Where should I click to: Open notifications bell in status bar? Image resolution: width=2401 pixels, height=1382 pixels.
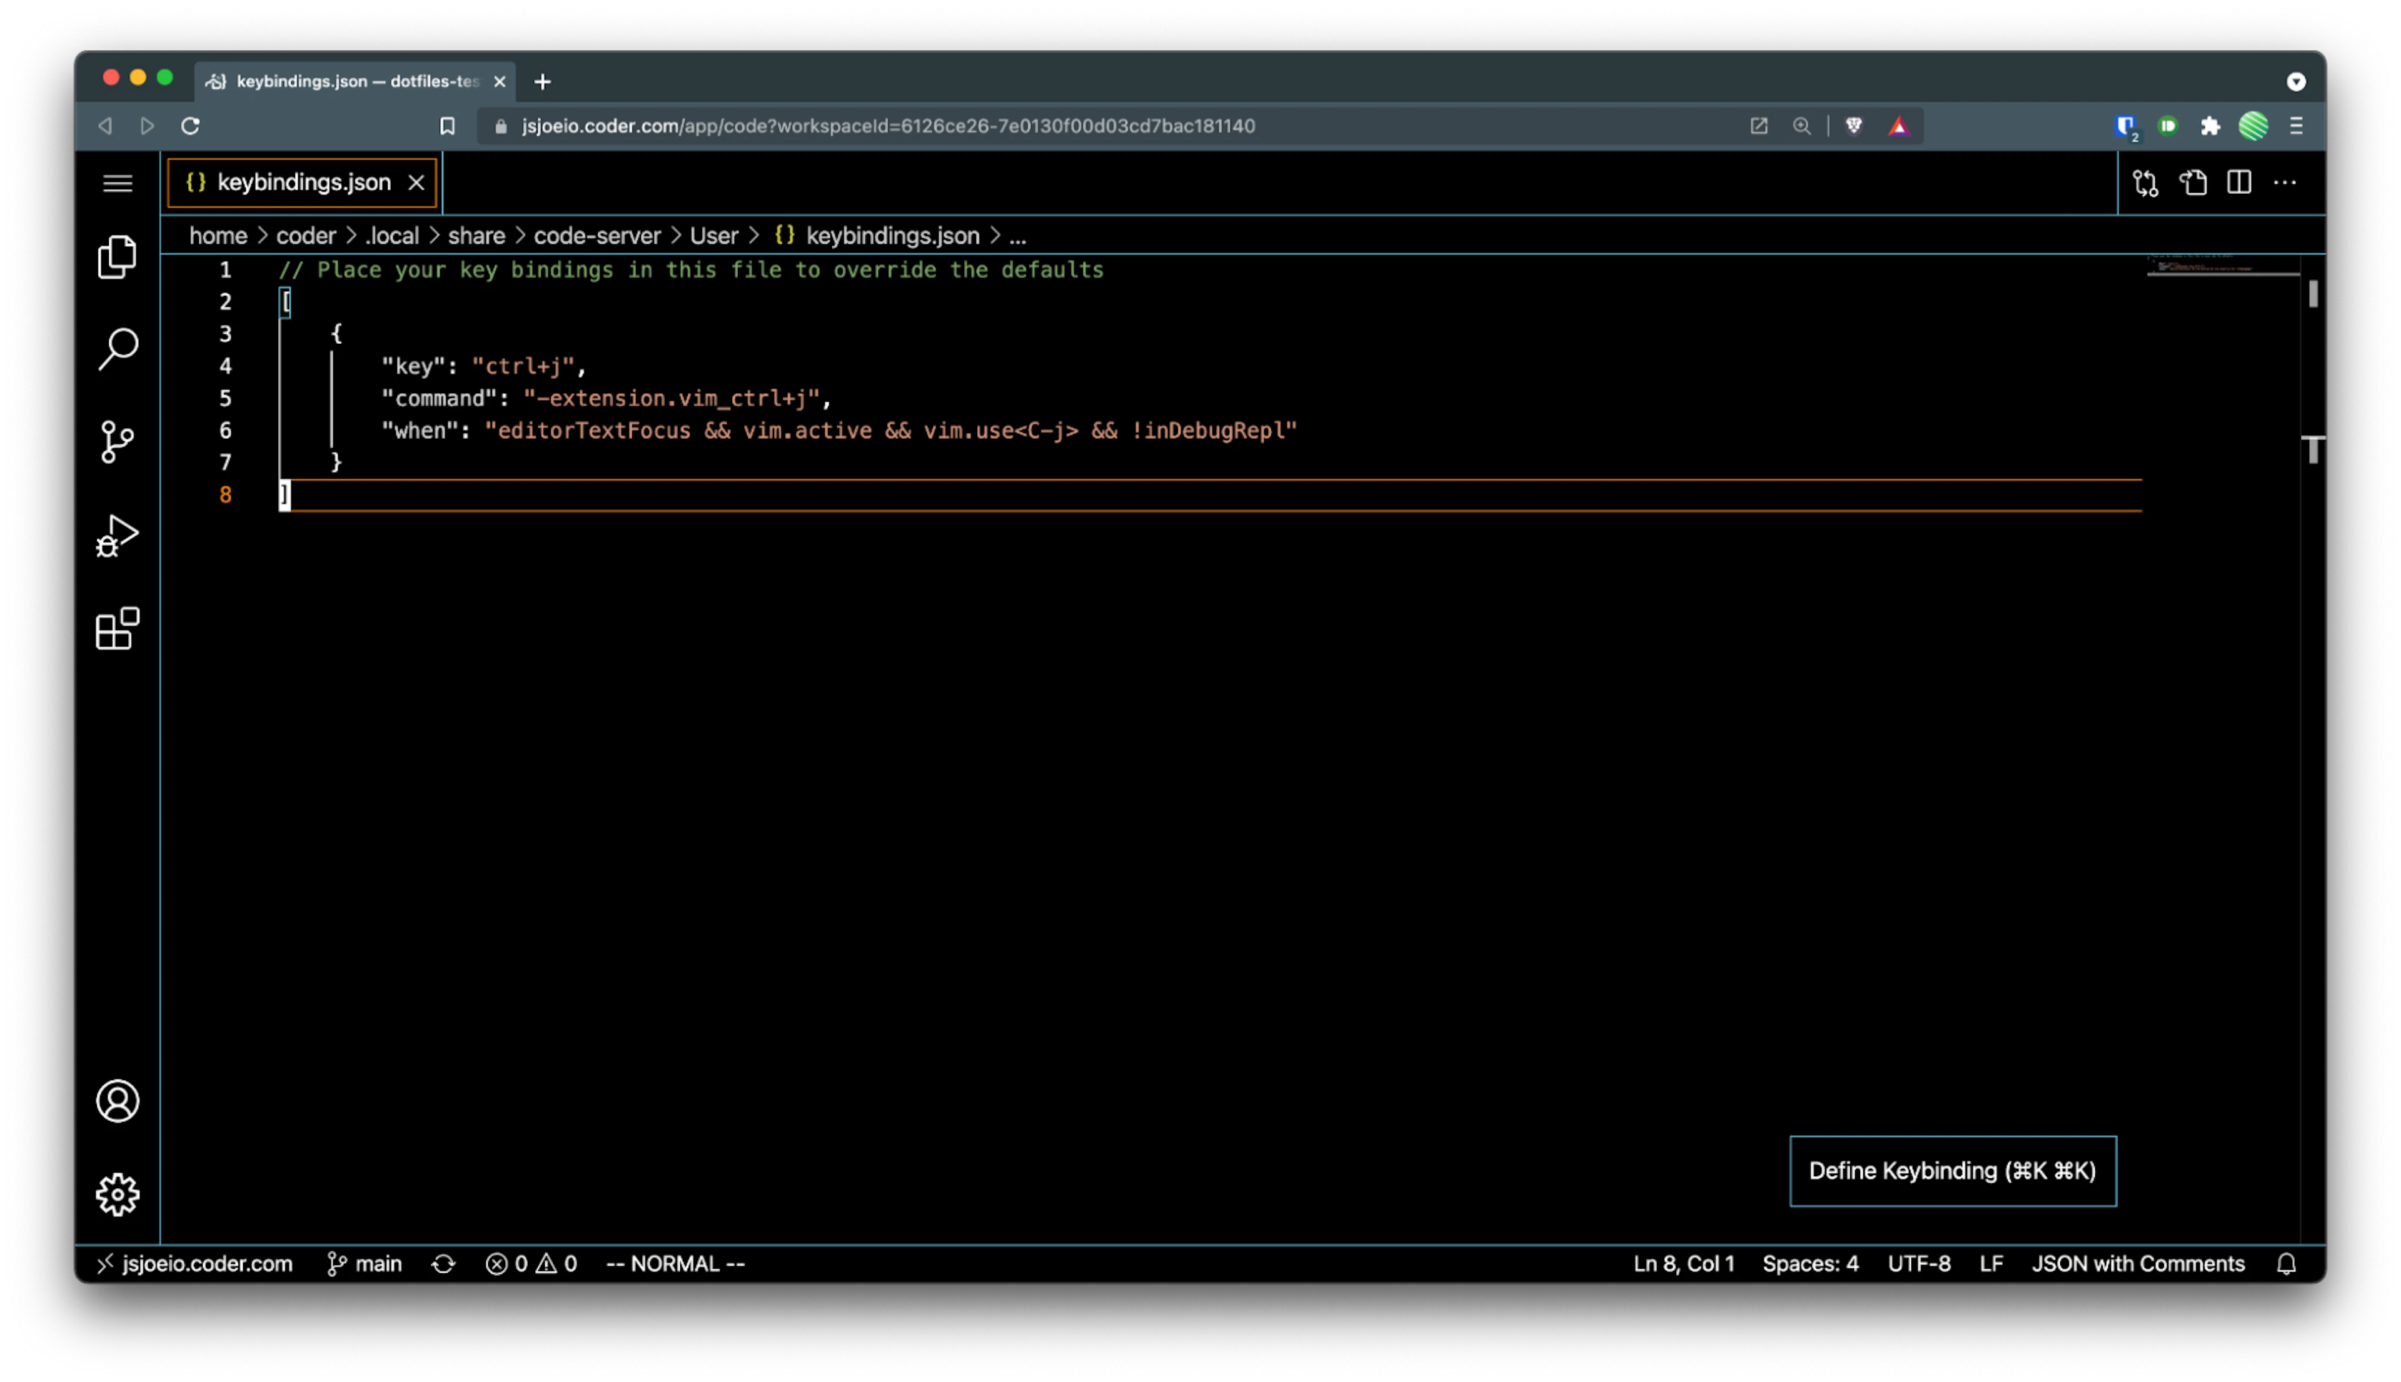(2285, 1263)
